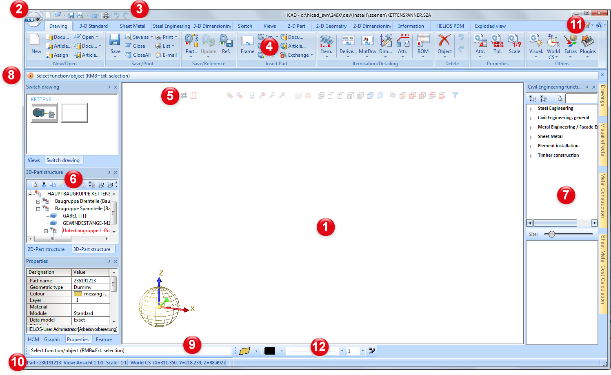Click the scissors cut icon in 3D-Part structure toolbar
The height and width of the screenshot is (375, 611).
tap(44, 184)
